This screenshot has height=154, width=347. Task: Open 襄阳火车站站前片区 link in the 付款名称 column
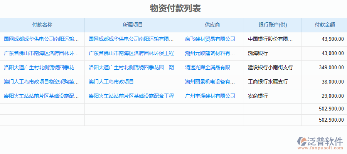pos(42,96)
